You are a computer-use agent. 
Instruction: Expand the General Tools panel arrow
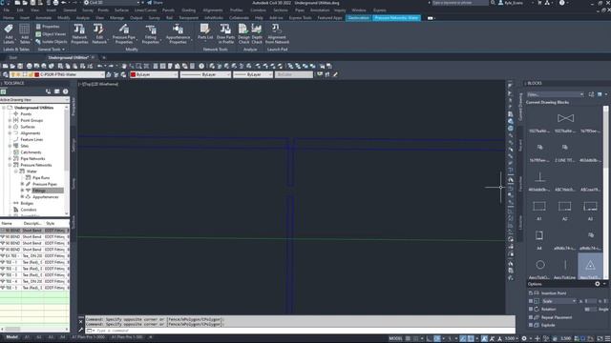tap(64, 50)
